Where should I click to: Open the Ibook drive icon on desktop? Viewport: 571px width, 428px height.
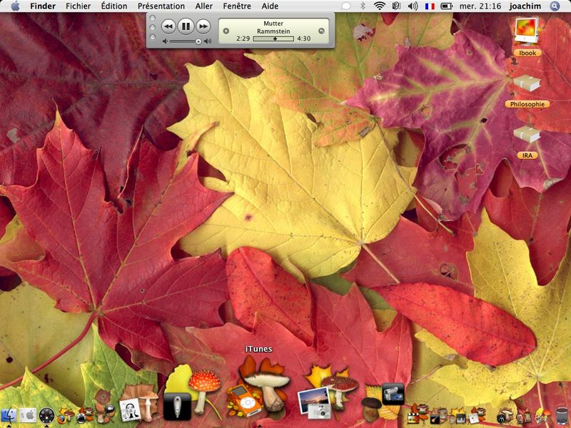pos(527,31)
